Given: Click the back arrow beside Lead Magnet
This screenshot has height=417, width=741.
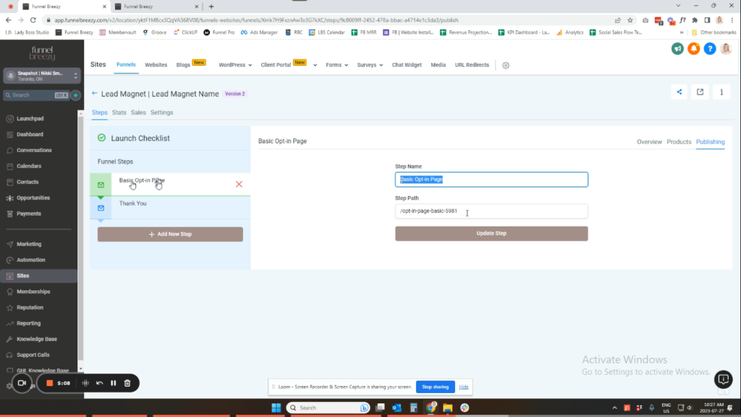Looking at the screenshot, I should coord(95,93).
